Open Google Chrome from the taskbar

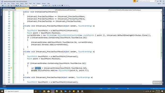(61, 91)
